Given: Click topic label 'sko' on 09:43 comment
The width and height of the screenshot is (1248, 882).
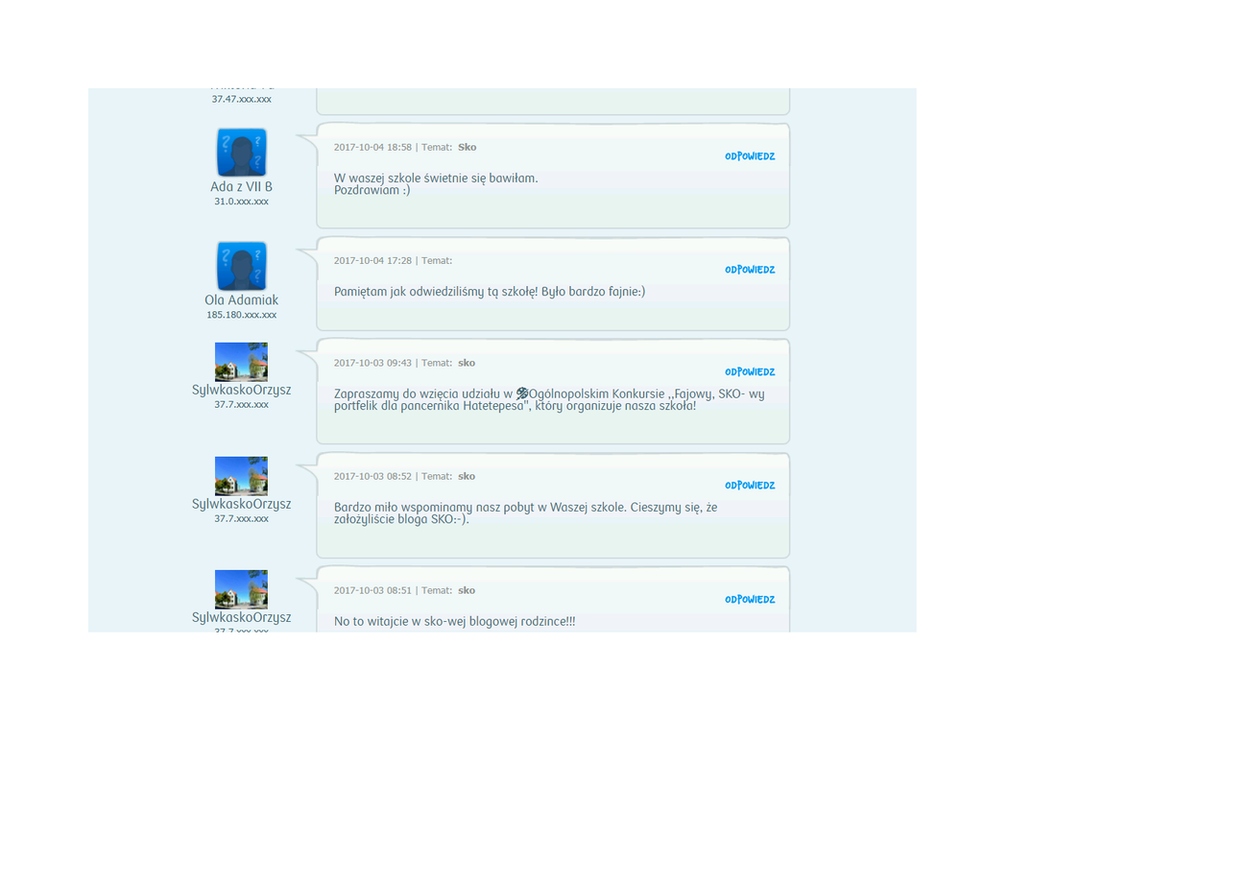Looking at the screenshot, I should coord(467,363).
